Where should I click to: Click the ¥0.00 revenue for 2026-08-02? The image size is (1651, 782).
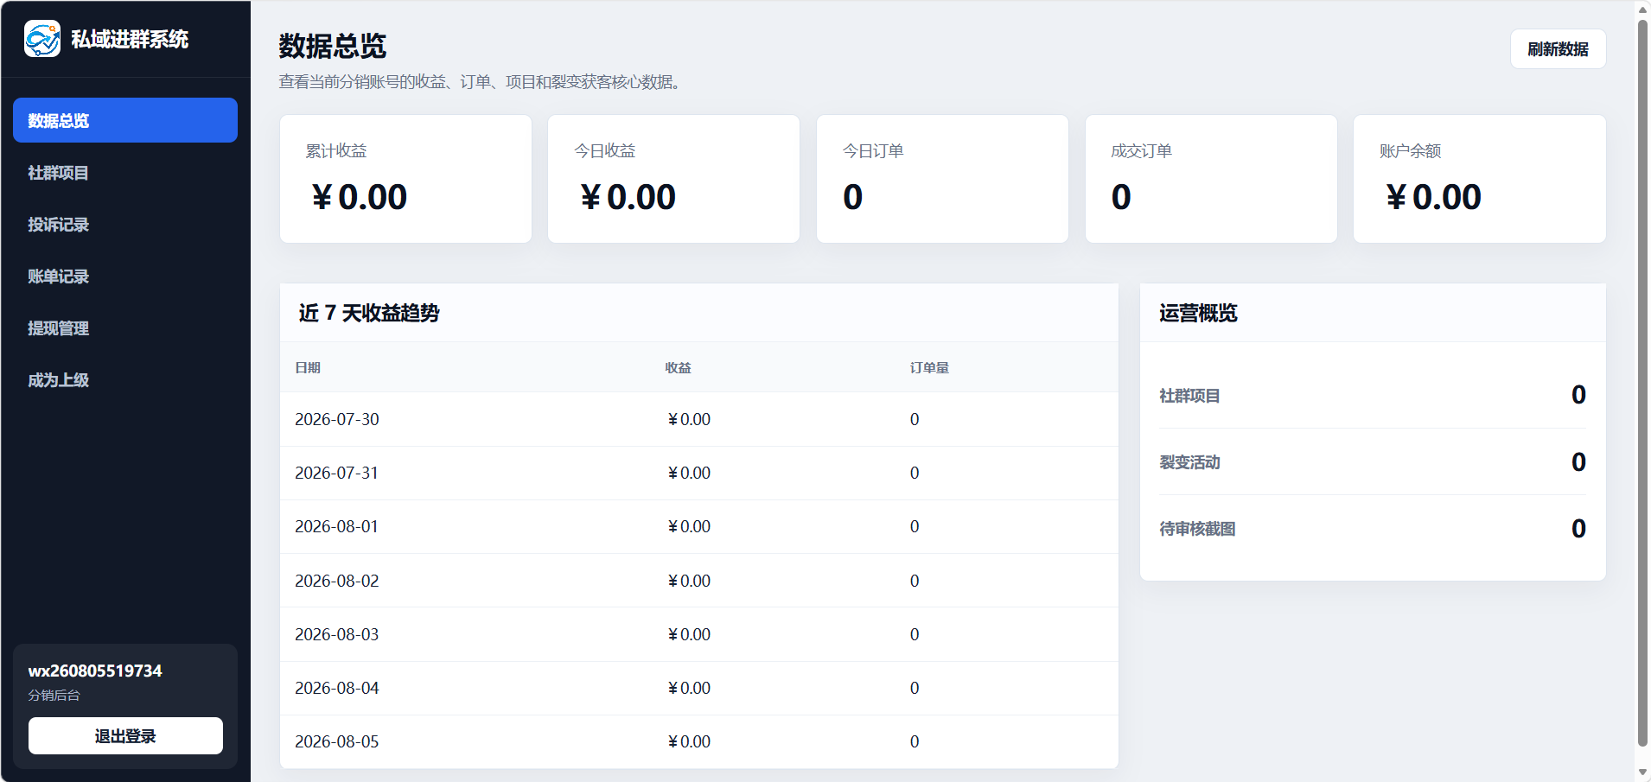pyautogui.click(x=689, y=581)
